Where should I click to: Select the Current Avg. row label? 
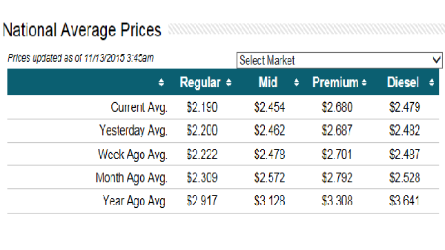[139, 107]
